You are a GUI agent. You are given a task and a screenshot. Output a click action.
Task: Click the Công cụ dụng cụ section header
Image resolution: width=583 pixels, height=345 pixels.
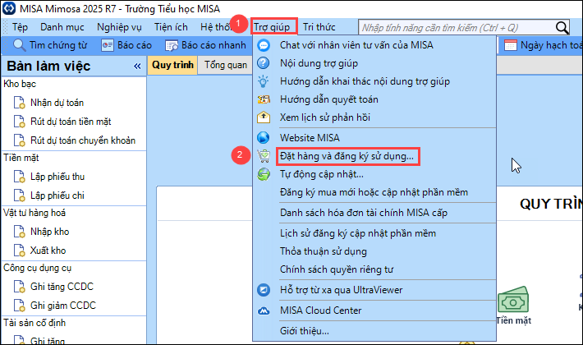pos(37,268)
